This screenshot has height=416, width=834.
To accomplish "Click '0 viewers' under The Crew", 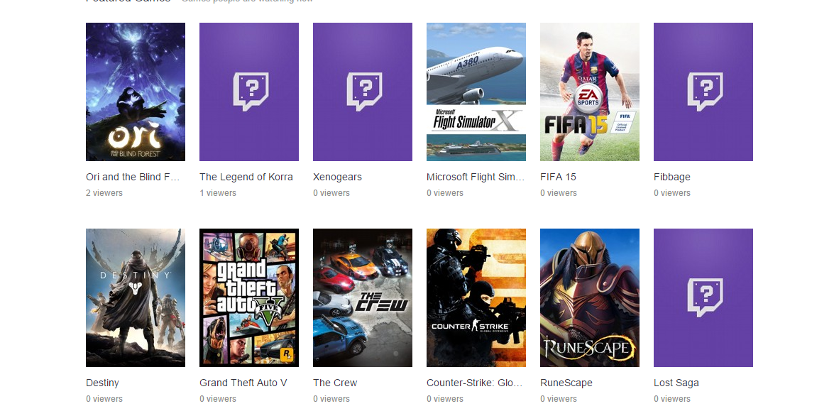I will [331, 399].
